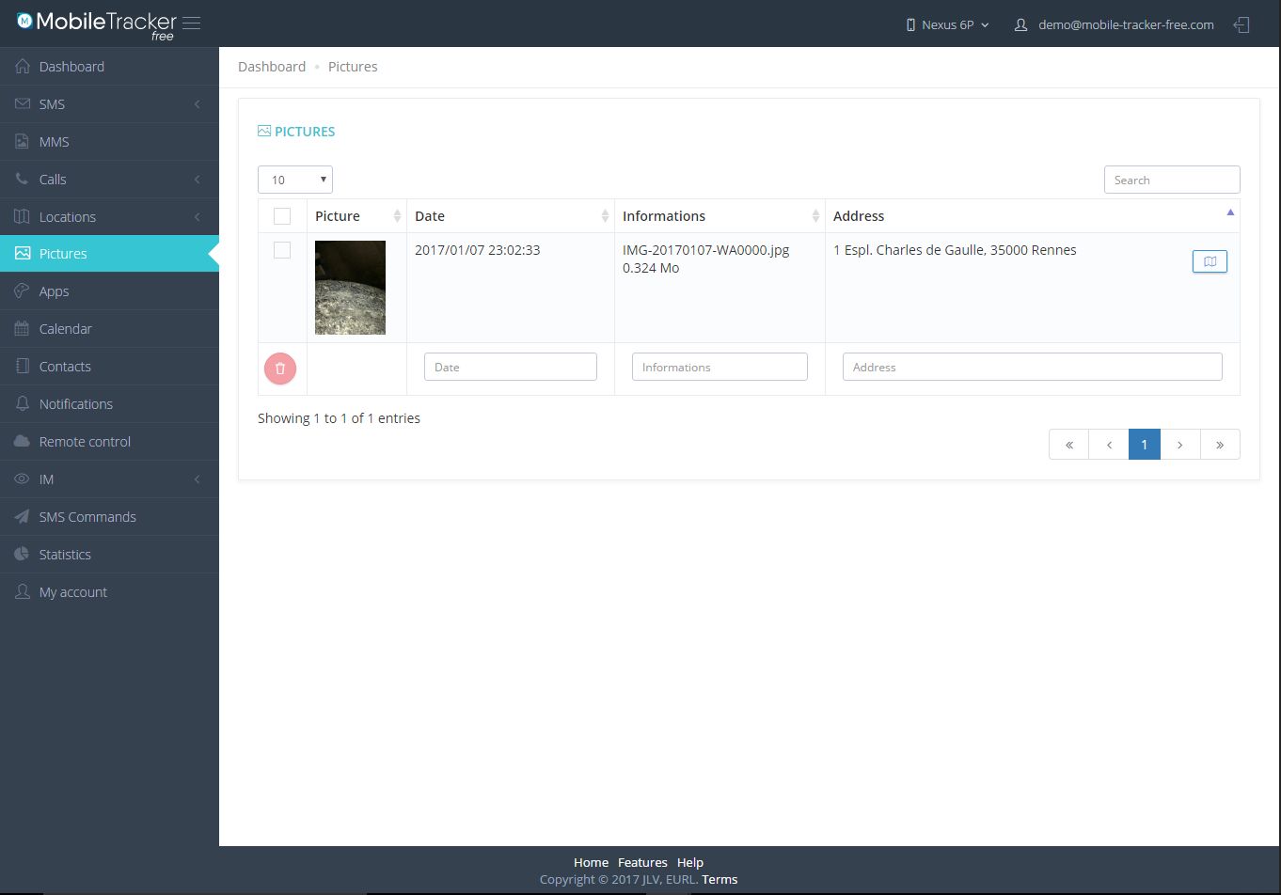
Task: Click the 1 Espl. Charles de Gaulle address
Action: coord(955,250)
